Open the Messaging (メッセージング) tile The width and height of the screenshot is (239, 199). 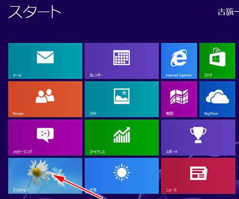tap(45, 137)
